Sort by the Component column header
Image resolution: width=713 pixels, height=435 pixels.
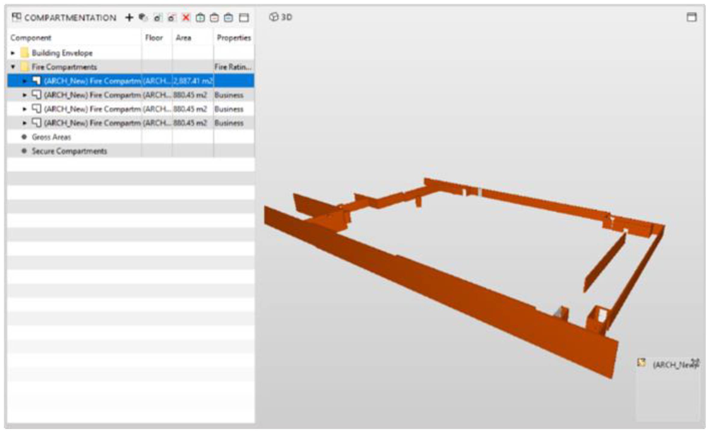point(31,38)
